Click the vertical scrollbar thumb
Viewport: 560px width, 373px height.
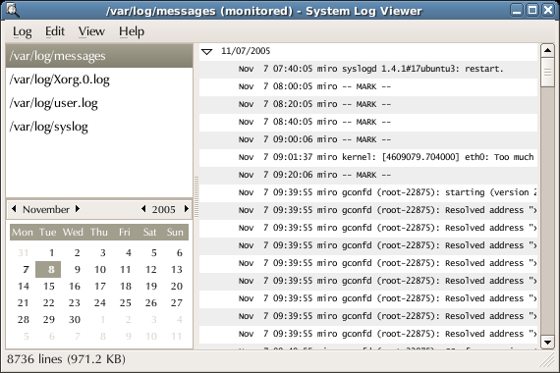coord(547,72)
